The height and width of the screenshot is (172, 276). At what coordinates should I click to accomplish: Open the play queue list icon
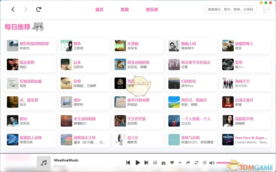coord(204,163)
